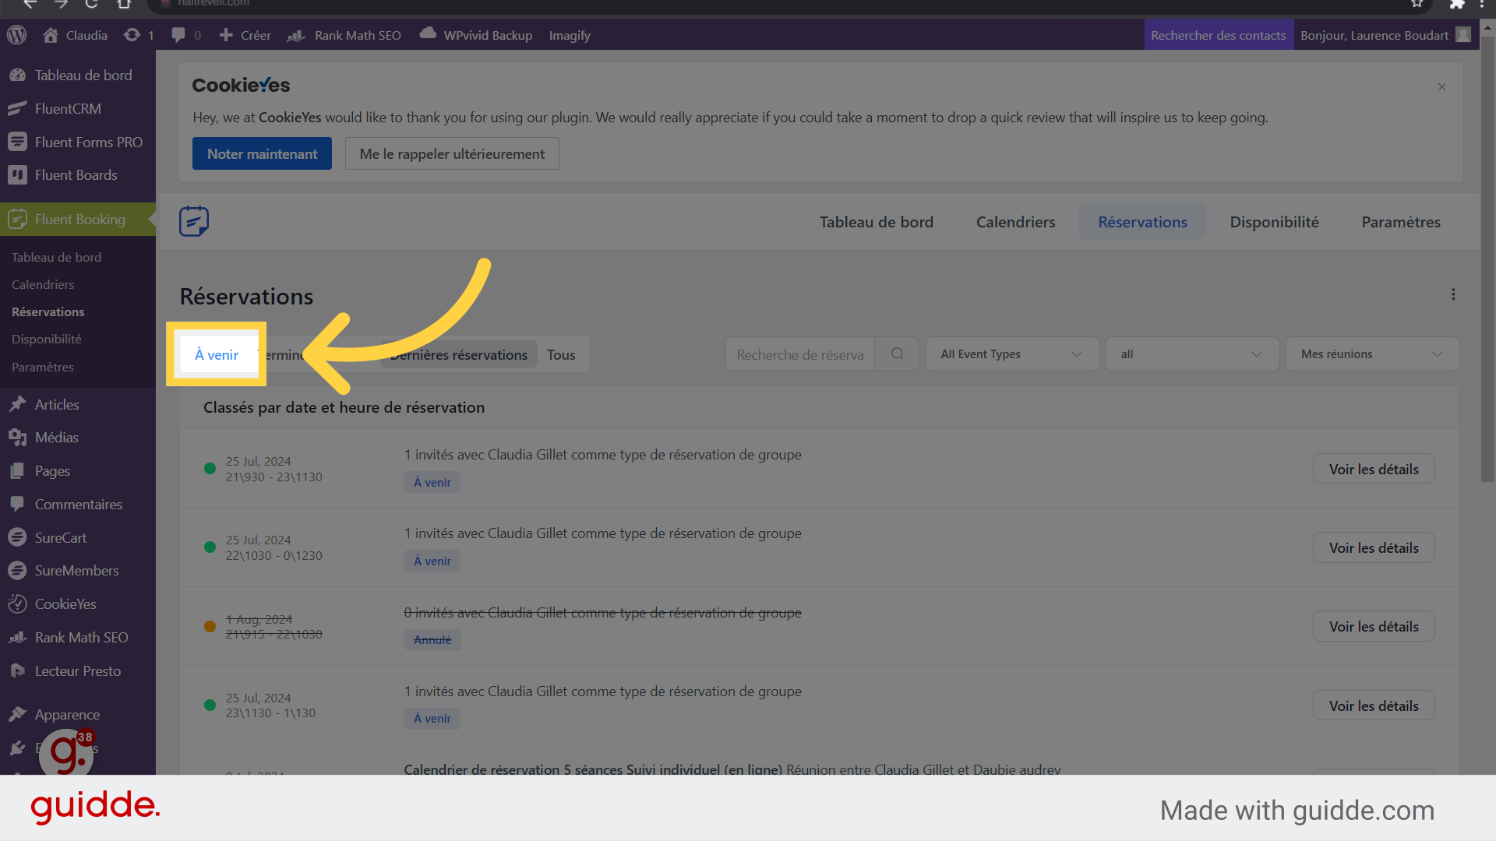View details of cancelled 1 Aug booking
Image resolution: width=1496 pixels, height=841 pixels.
(1374, 626)
